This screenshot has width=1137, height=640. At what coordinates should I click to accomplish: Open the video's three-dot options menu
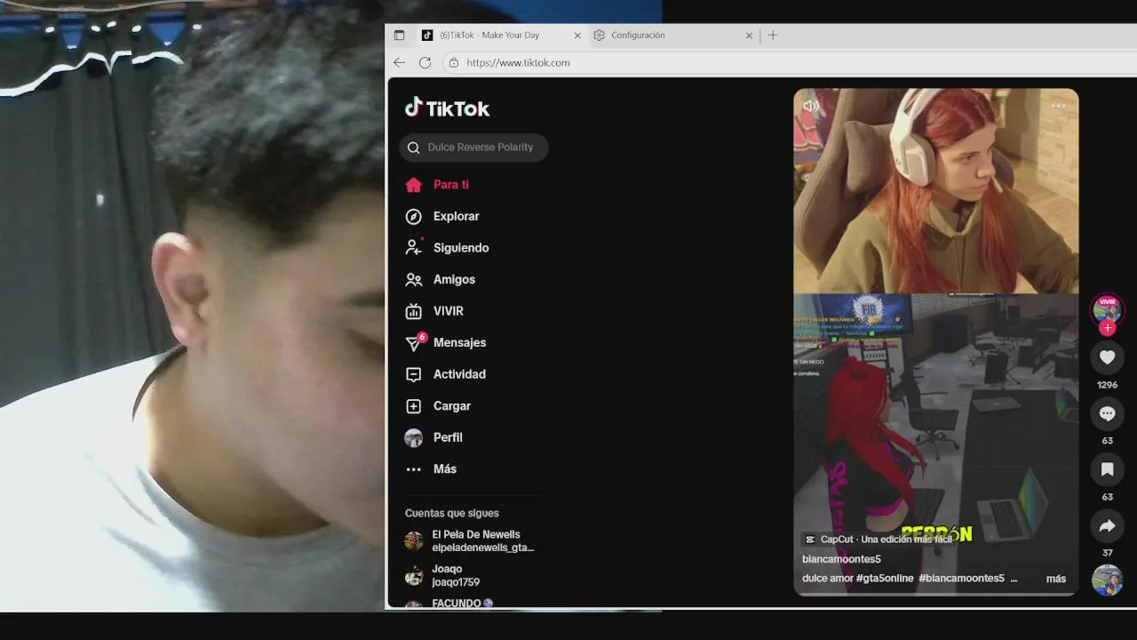pyautogui.click(x=1058, y=106)
